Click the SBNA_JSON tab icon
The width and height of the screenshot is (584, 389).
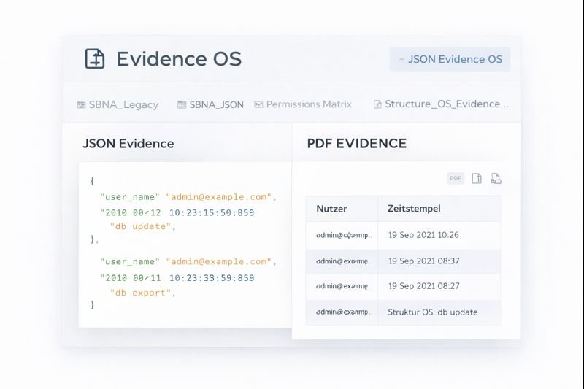point(182,104)
